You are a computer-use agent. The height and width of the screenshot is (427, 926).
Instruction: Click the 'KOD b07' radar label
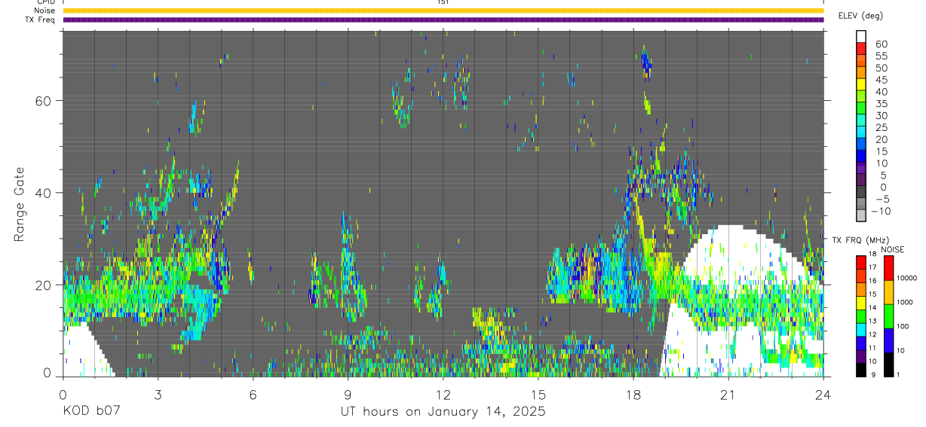(x=91, y=412)
